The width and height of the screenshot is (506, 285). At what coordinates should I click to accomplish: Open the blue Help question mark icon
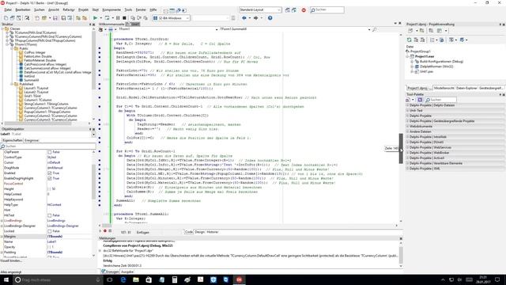point(270,18)
